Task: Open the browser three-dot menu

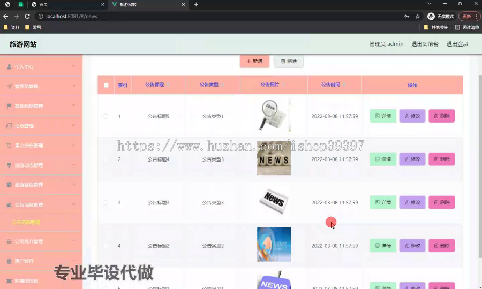Action: (476, 16)
